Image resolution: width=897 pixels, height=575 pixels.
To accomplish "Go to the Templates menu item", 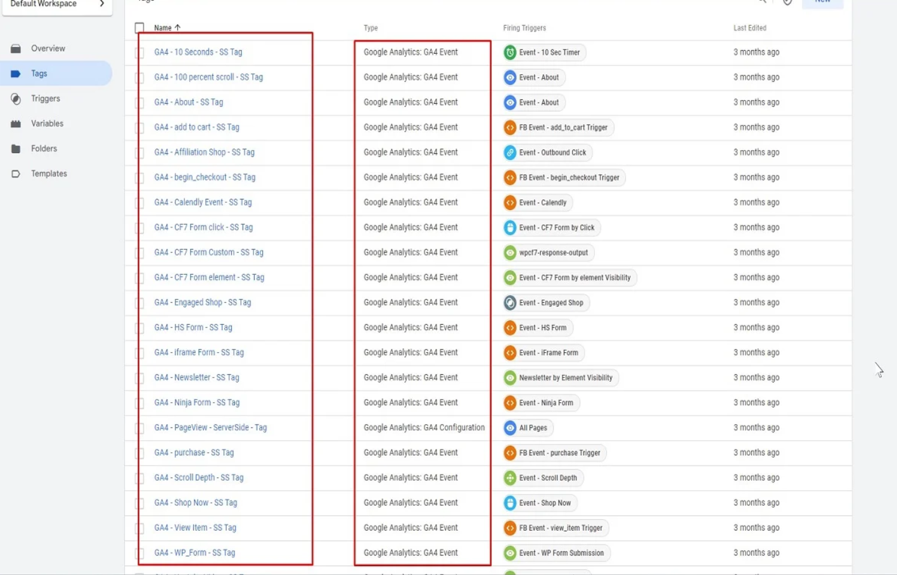I will click(49, 174).
